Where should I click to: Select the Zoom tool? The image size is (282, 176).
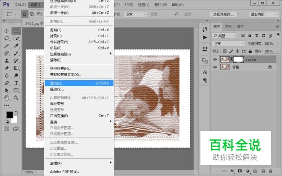coord(16,98)
